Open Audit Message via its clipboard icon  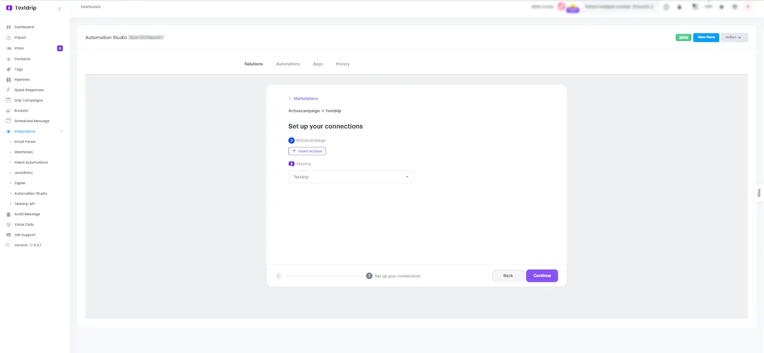click(x=9, y=214)
